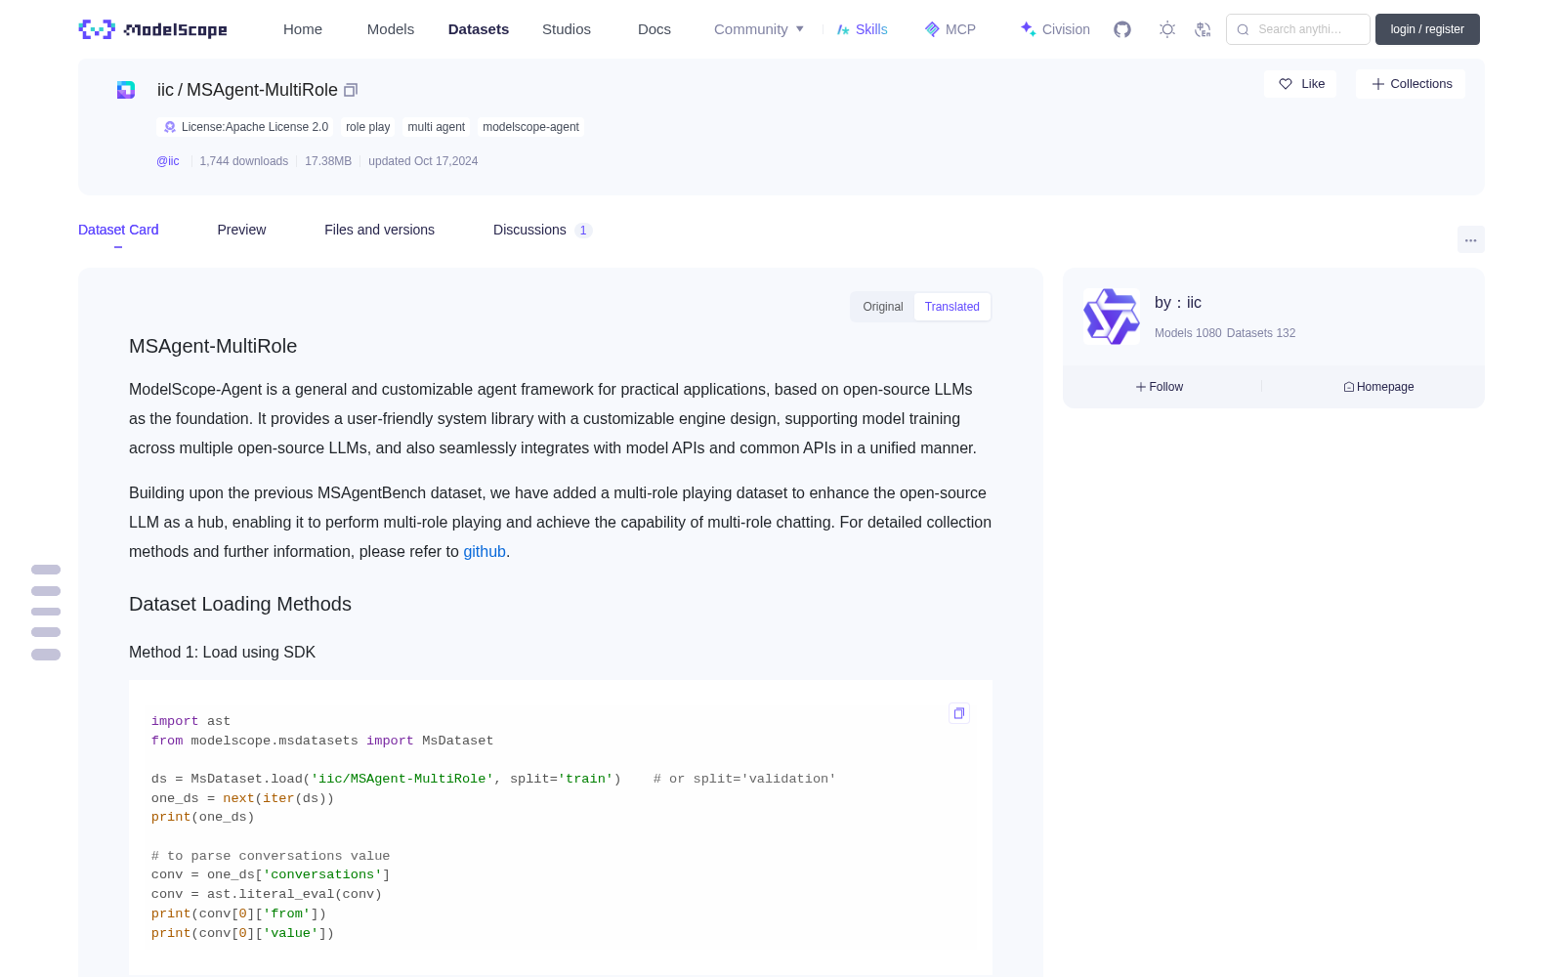The width and height of the screenshot is (1563, 977).
Task: Click the multi agent tag
Action: pos(436,127)
